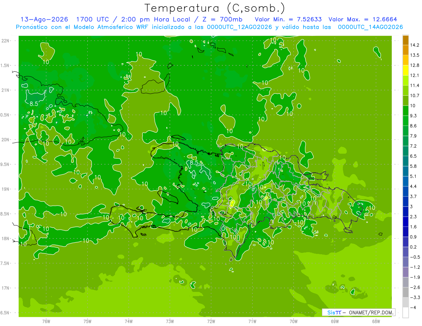Pick the green swatch between 8.6 and 9.3

point(405,121)
